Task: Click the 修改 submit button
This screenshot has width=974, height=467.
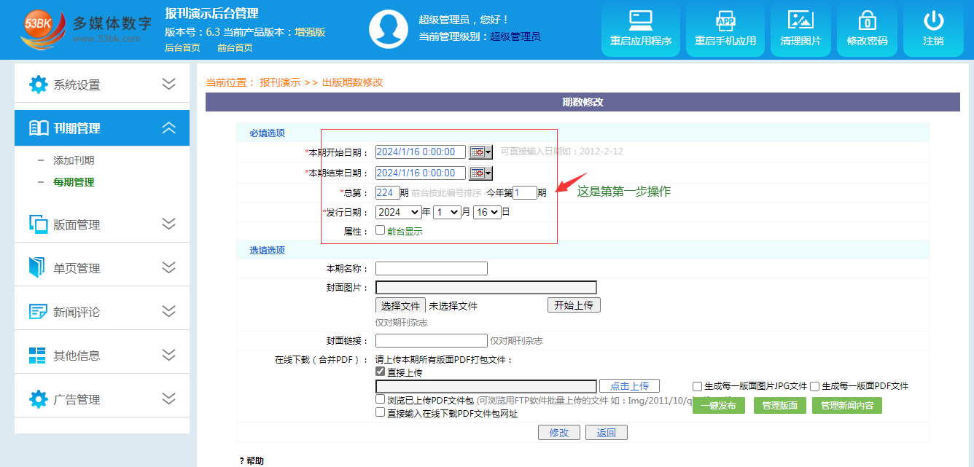Action: [x=559, y=433]
